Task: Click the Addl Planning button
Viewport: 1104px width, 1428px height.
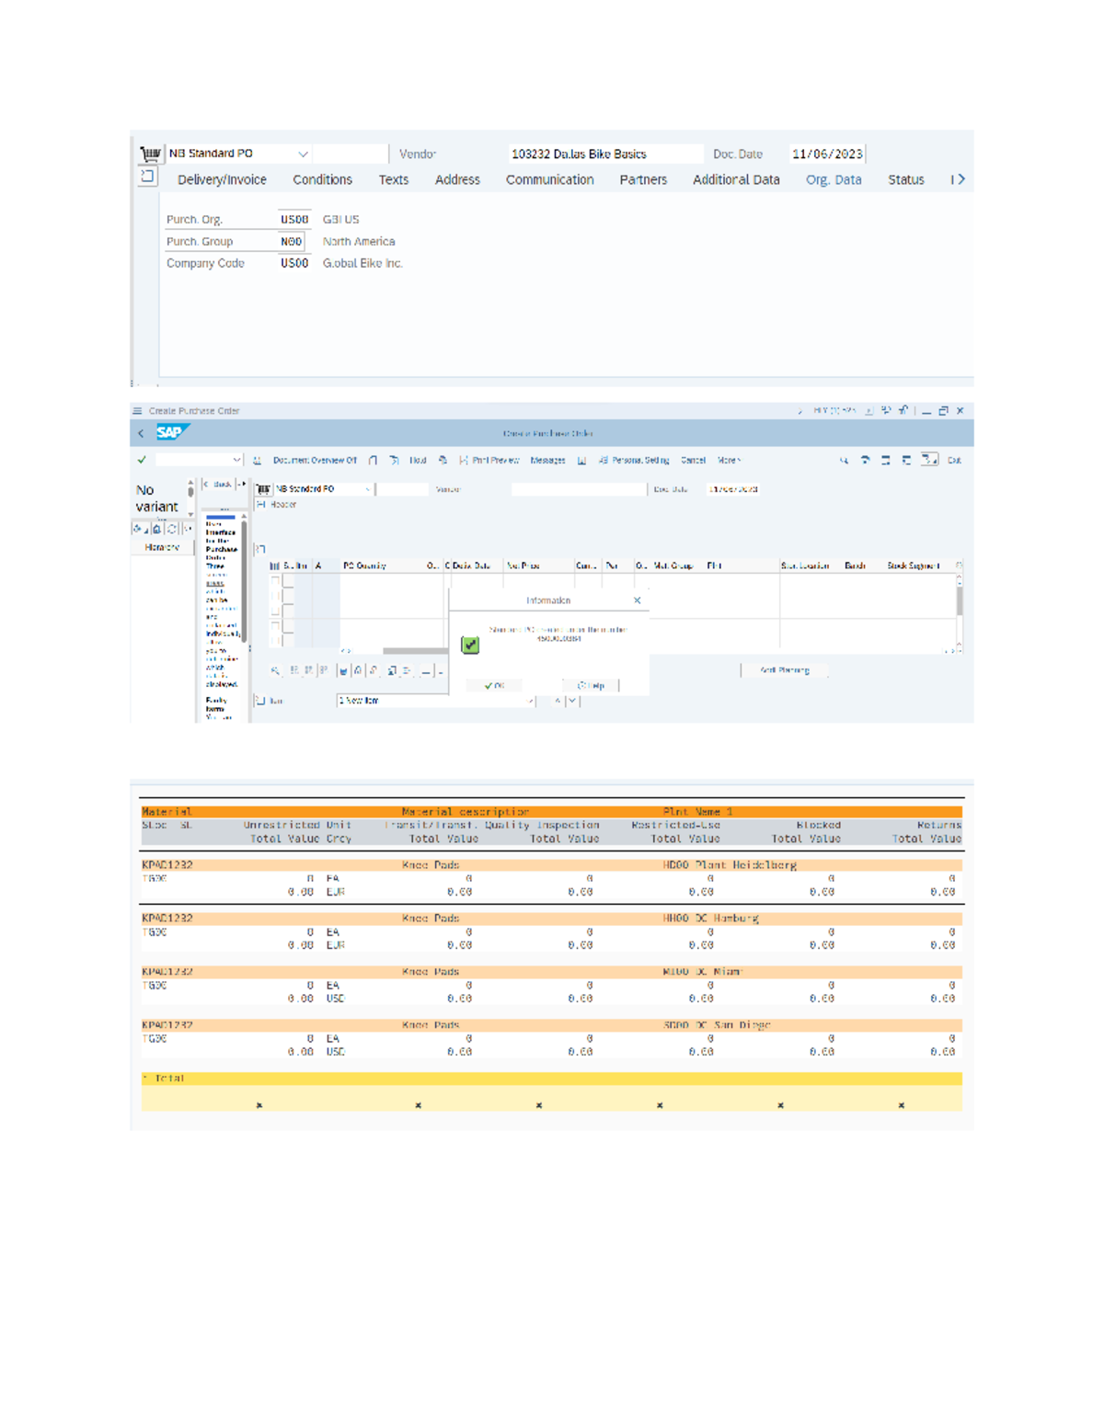Action: pyautogui.click(x=785, y=670)
